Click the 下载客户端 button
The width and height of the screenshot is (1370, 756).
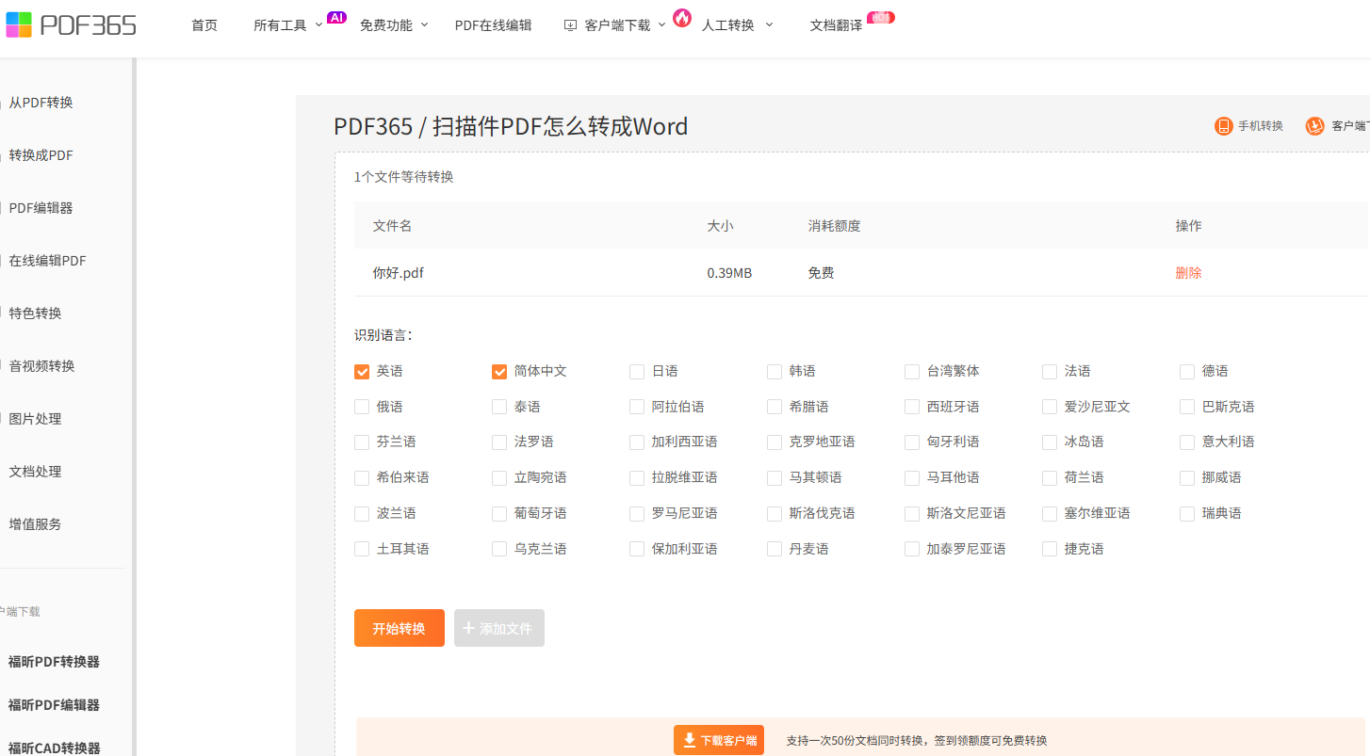[x=719, y=740]
